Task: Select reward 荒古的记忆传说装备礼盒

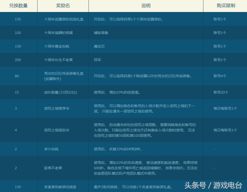Action: pos(64,76)
